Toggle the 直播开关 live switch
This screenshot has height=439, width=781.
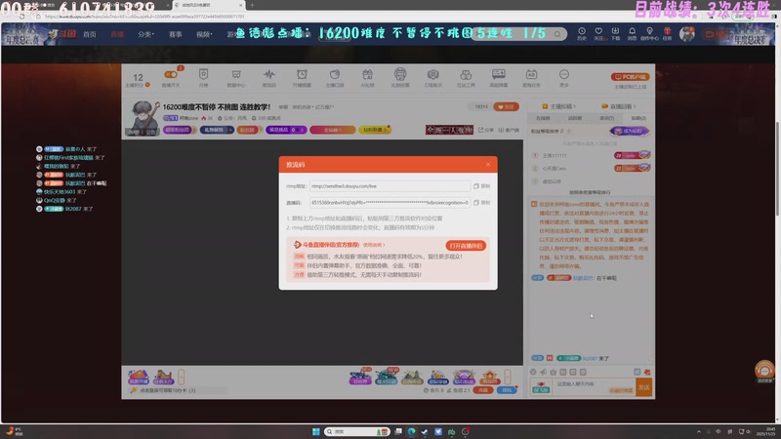[x=171, y=75]
